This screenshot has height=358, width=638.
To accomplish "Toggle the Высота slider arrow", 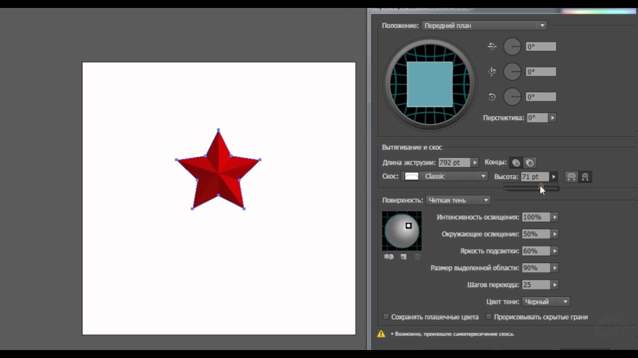I will click(x=554, y=177).
